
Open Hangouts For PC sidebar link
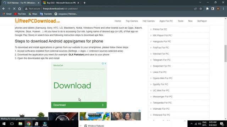(162, 42)
